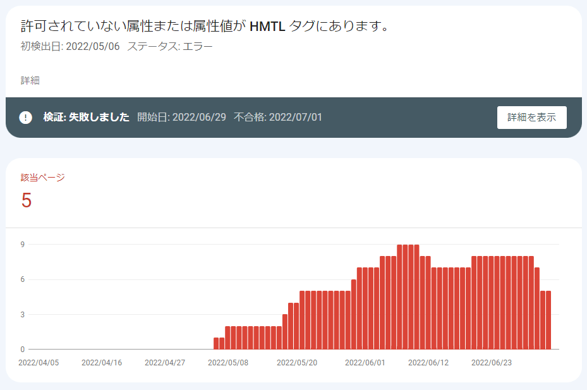Open the 詳細 link under the title
This screenshot has width=587, height=390.
[x=30, y=81]
